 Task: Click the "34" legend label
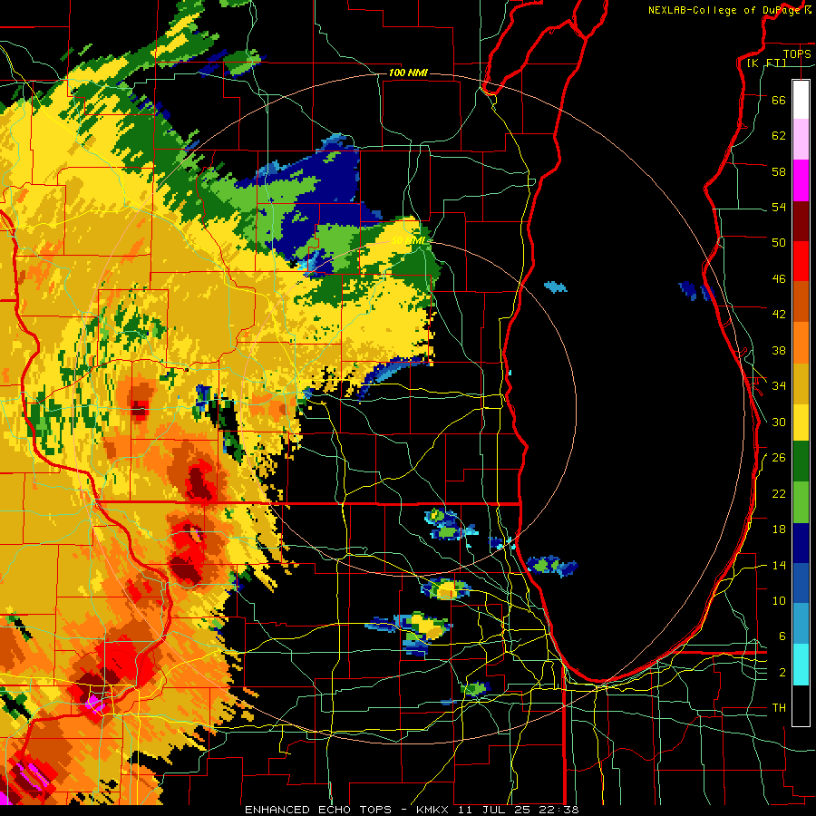pos(779,386)
